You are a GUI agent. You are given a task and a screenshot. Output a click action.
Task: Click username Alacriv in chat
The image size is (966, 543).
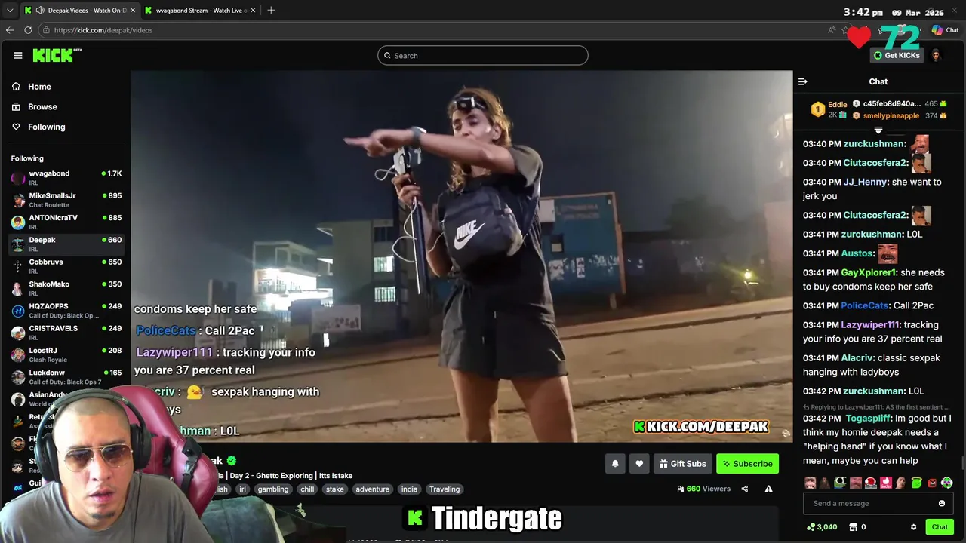click(x=857, y=358)
